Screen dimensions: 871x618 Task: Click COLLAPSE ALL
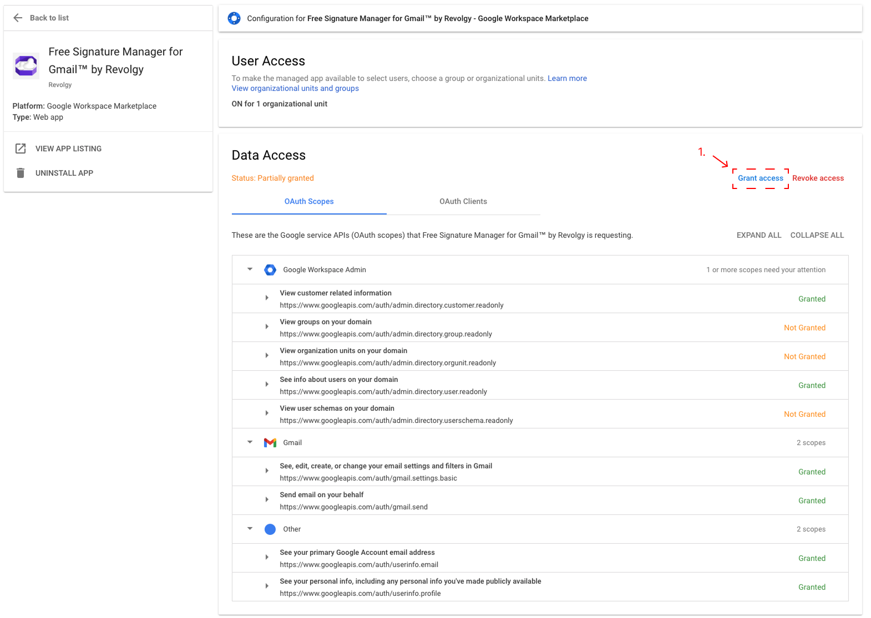(817, 236)
